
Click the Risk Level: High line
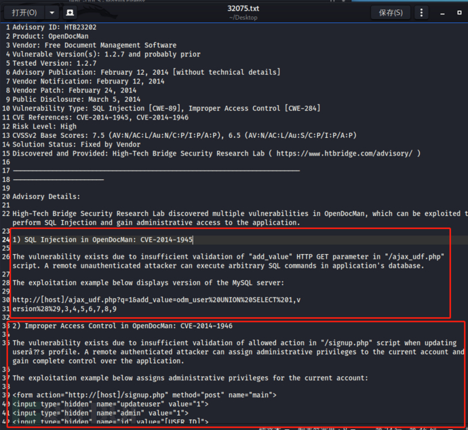tap(44, 126)
